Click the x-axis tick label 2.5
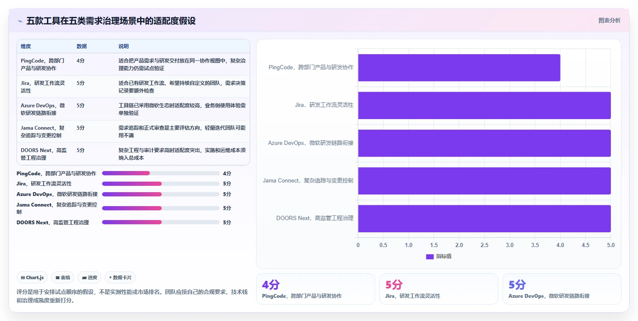638x321 pixels. coord(484,245)
